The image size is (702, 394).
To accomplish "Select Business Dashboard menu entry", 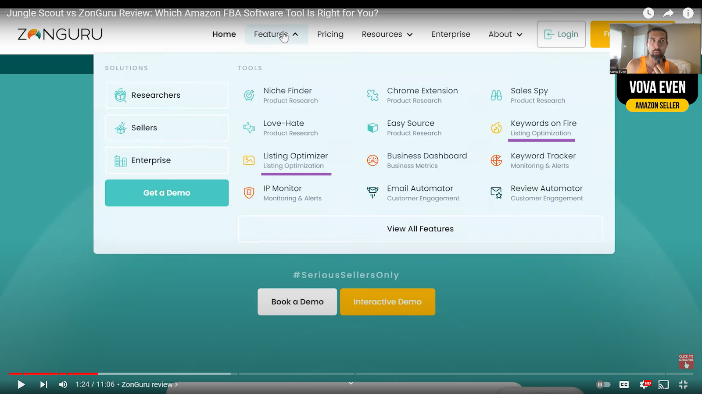I will click(426, 160).
